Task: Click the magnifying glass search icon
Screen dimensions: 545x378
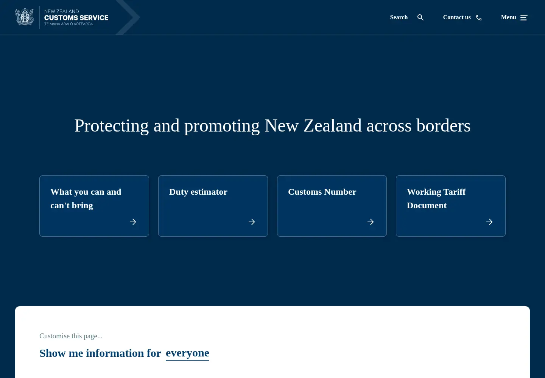Action: pos(420,17)
